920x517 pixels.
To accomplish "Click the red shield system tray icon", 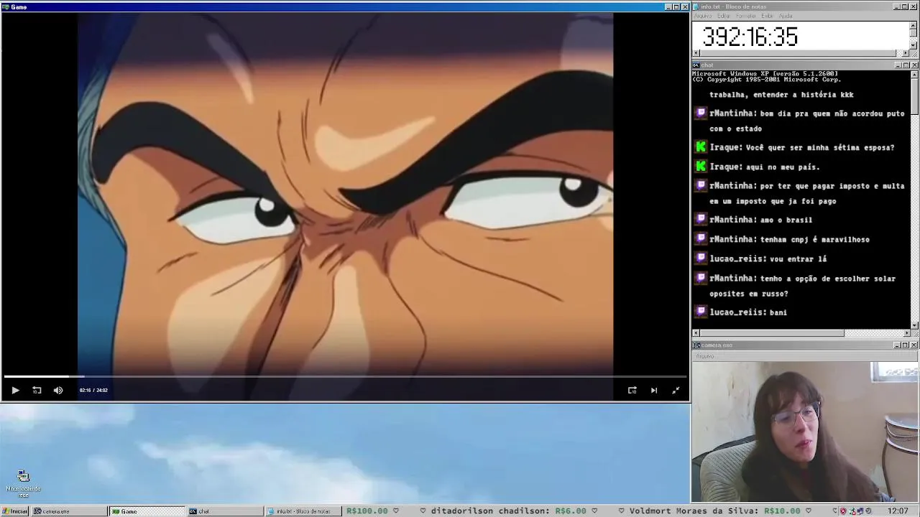I will coord(843,511).
